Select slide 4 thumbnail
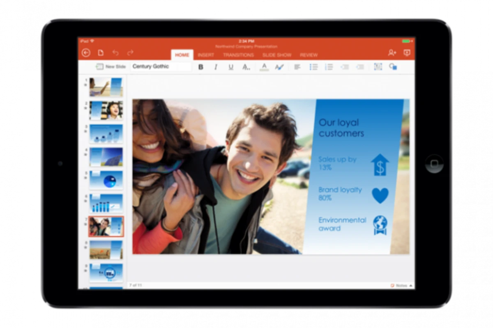This screenshot has width=493, height=328. (106, 157)
